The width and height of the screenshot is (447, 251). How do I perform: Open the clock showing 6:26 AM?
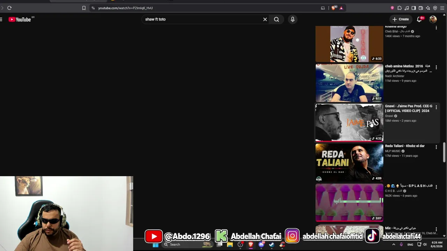coord(437,245)
